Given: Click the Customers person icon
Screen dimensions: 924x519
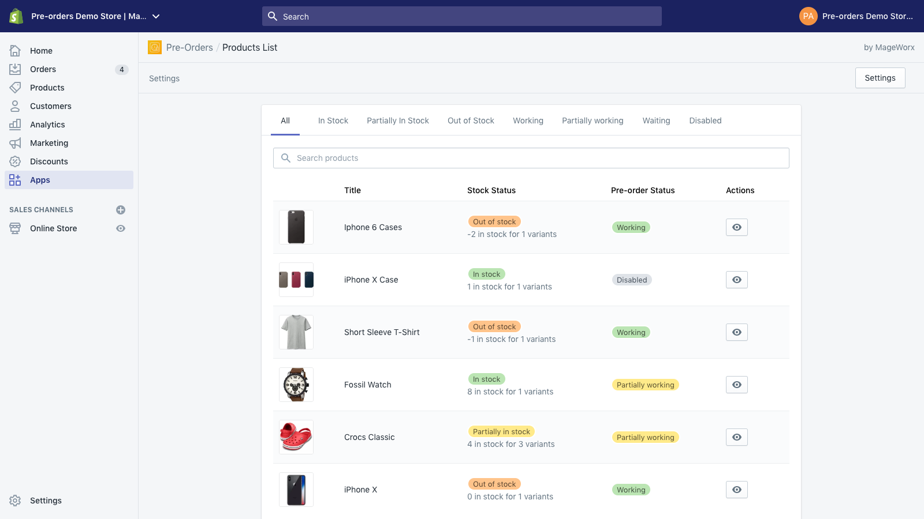Looking at the screenshot, I should 15,106.
